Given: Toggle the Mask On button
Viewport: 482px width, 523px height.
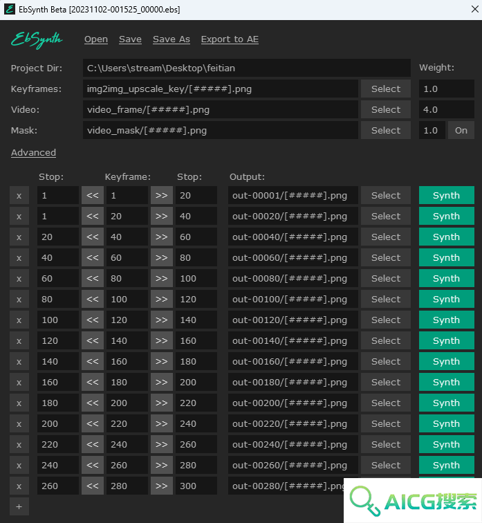Looking at the screenshot, I should click(x=461, y=131).
